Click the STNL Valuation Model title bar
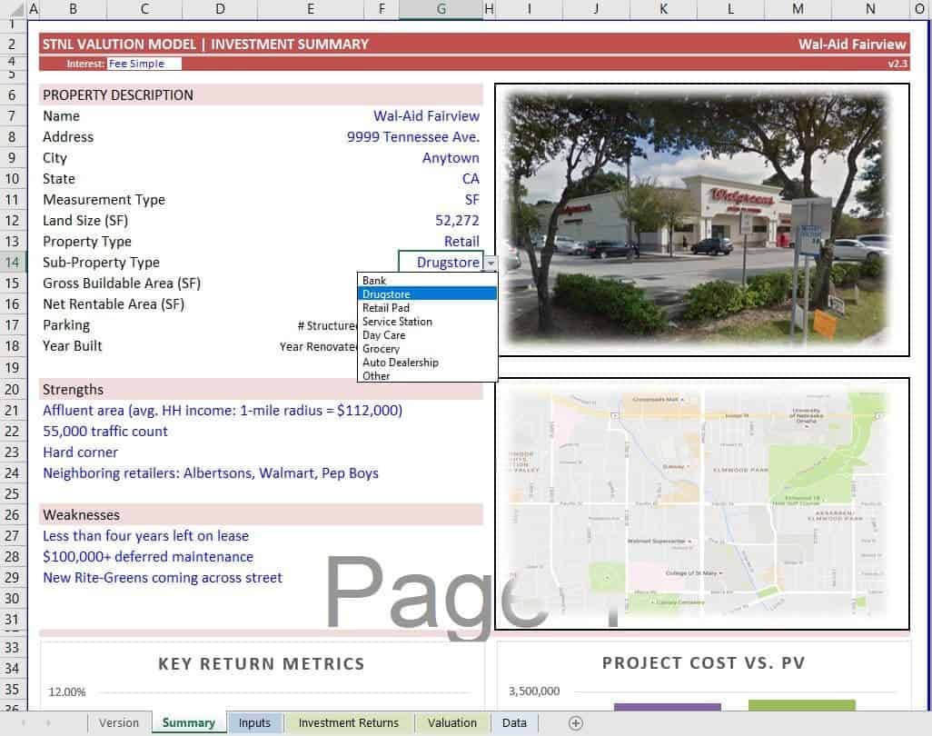932x736 pixels. (x=474, y=44)
